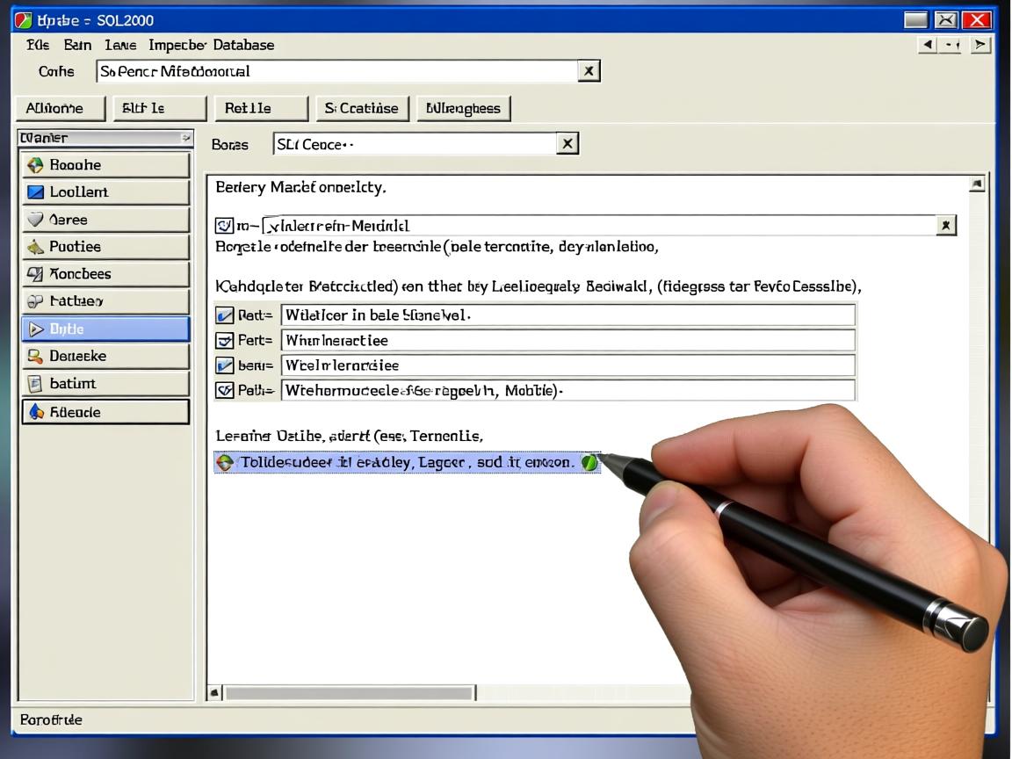Toggle the first Pert= checkbox
Viewport: 1012px width, 759px height.
tap(225, 314)
